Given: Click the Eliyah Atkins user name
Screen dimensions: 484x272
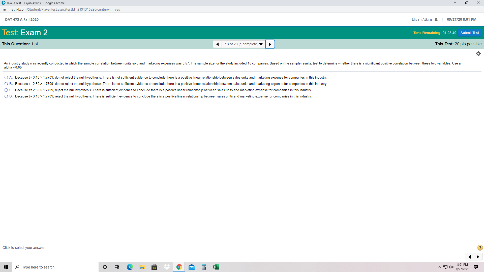Looking at the screenshot, I should click(x=422, y=19).
